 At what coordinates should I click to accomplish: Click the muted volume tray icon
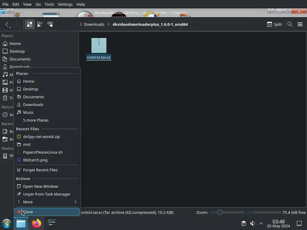[252, 223]
